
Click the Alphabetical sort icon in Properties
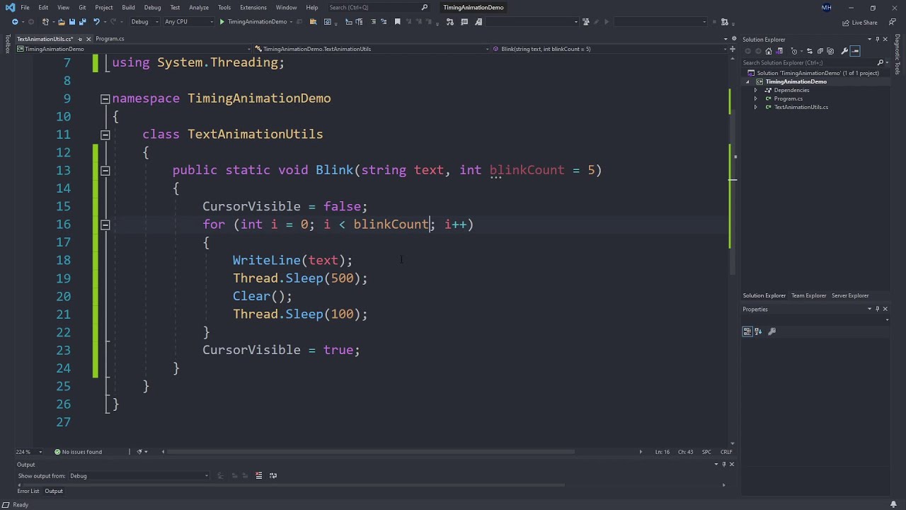click(758, 331)
